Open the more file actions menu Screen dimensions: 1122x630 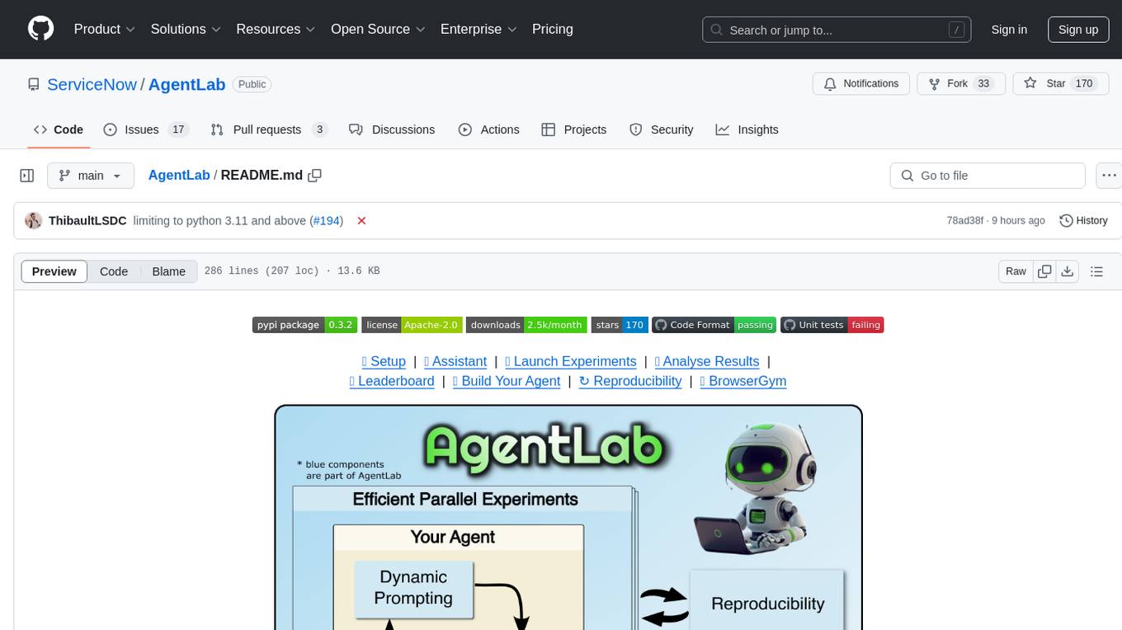1109,176
